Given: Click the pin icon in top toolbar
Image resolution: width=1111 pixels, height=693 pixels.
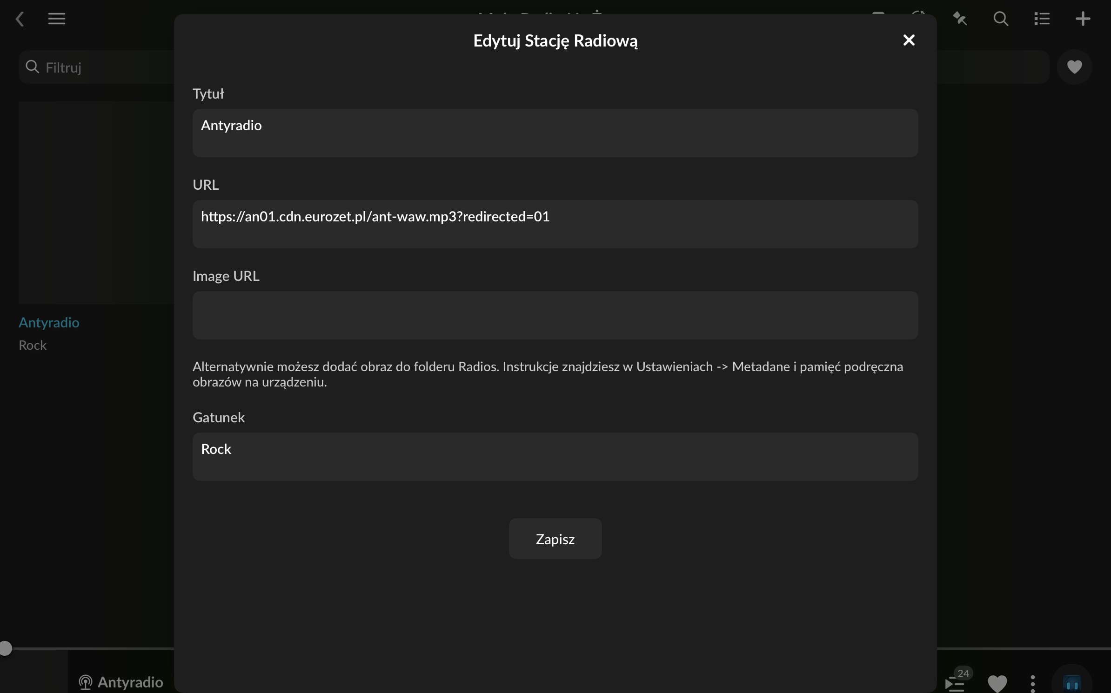Looking at the screenshot, I should pyautogui.click(x=960, y=19).
